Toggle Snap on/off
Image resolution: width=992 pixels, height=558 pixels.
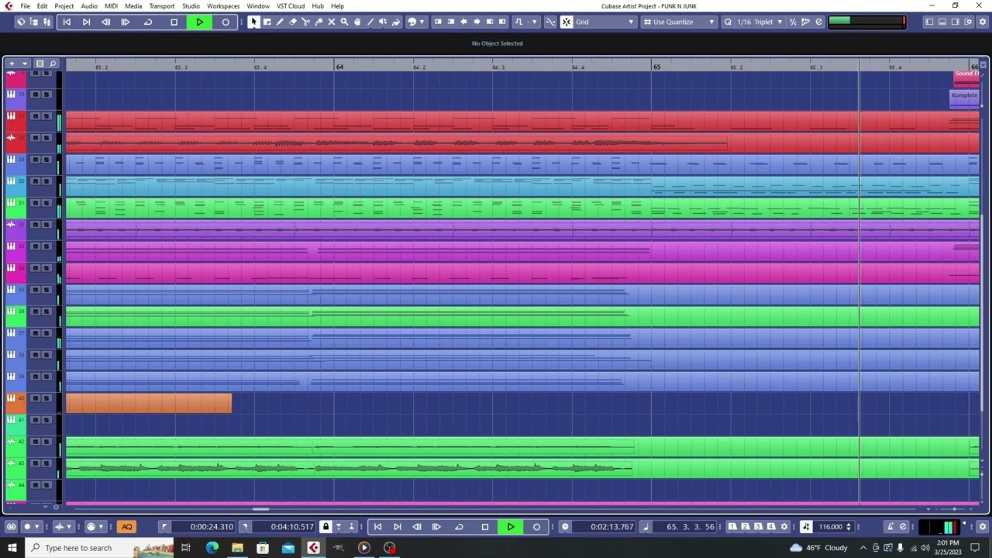(x=567, y=22)
